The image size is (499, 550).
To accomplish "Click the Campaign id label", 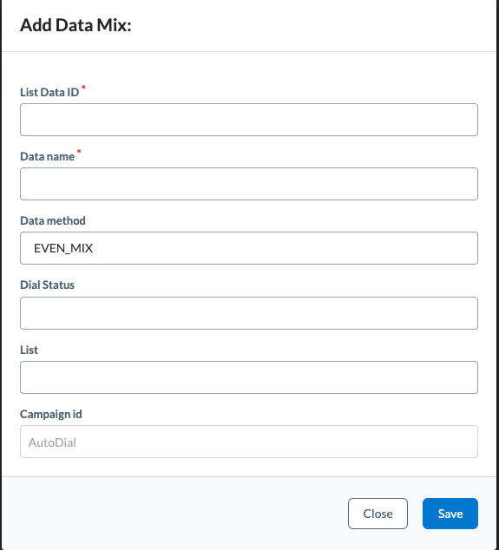I will pyautogui.click(x=51, y=415).
